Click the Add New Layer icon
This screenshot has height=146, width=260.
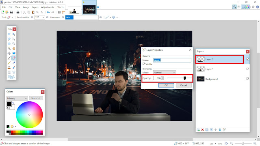[198, 130]
